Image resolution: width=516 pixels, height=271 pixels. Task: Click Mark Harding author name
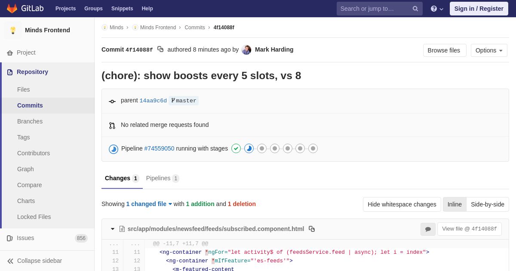tap(274, 49)
